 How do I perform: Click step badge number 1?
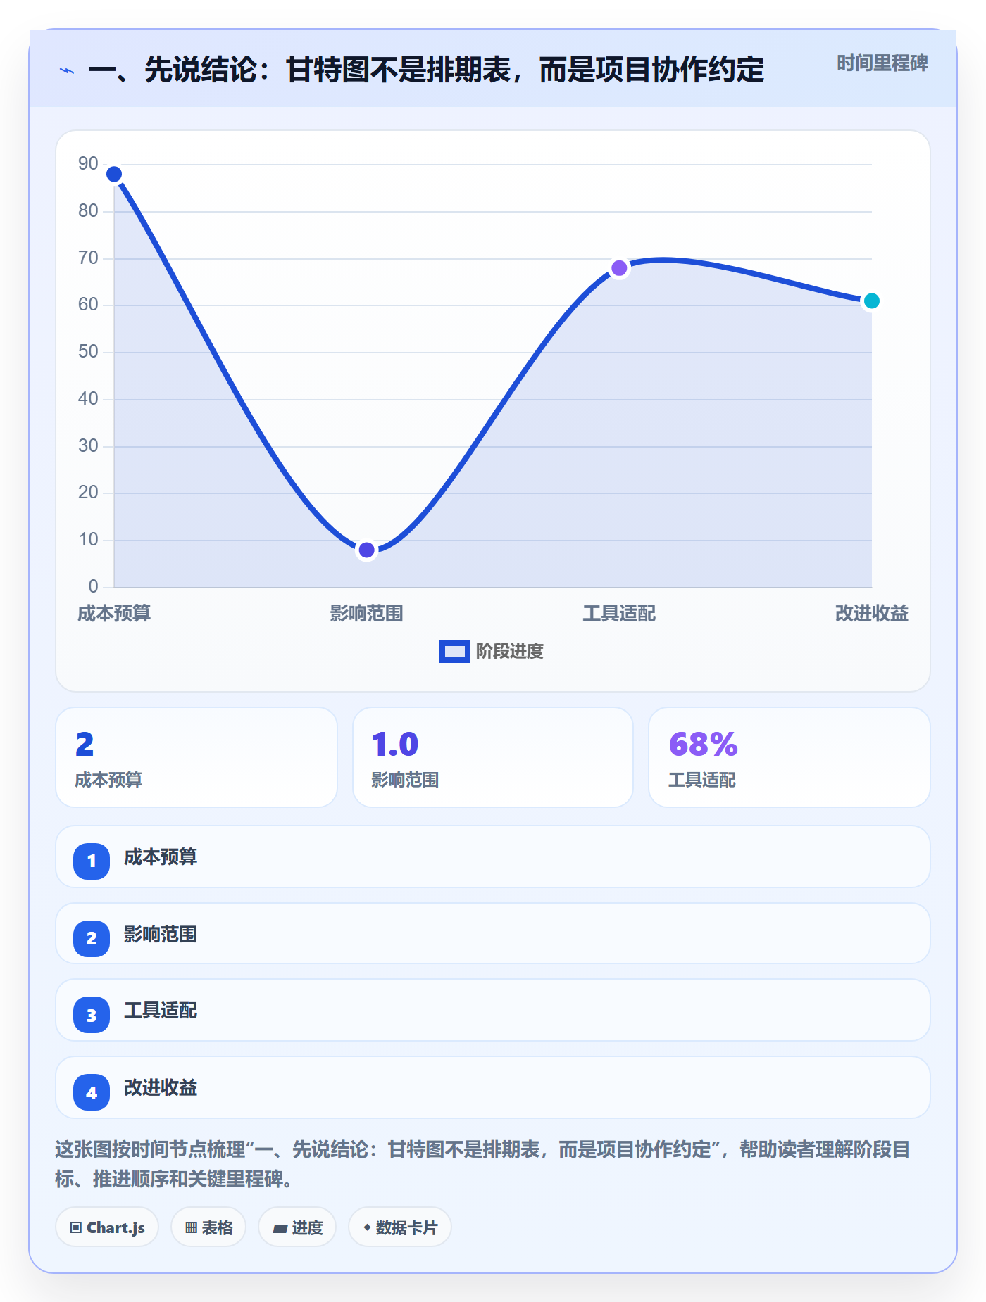92,861
